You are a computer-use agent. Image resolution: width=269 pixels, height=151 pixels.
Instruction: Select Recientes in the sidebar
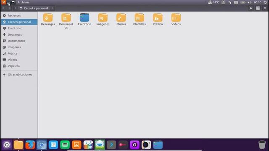pyautogui.click(x=19, y=16)
